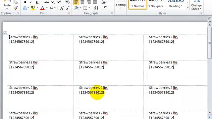The image size is (212, 119).
Task: Click Strawberries text in third-row left label
Action: point(24,88)
